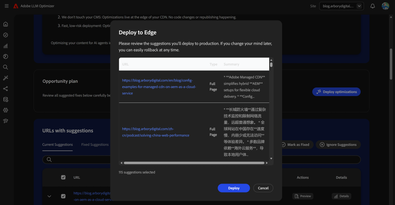Go to Home in sidebar

point(6,24)
